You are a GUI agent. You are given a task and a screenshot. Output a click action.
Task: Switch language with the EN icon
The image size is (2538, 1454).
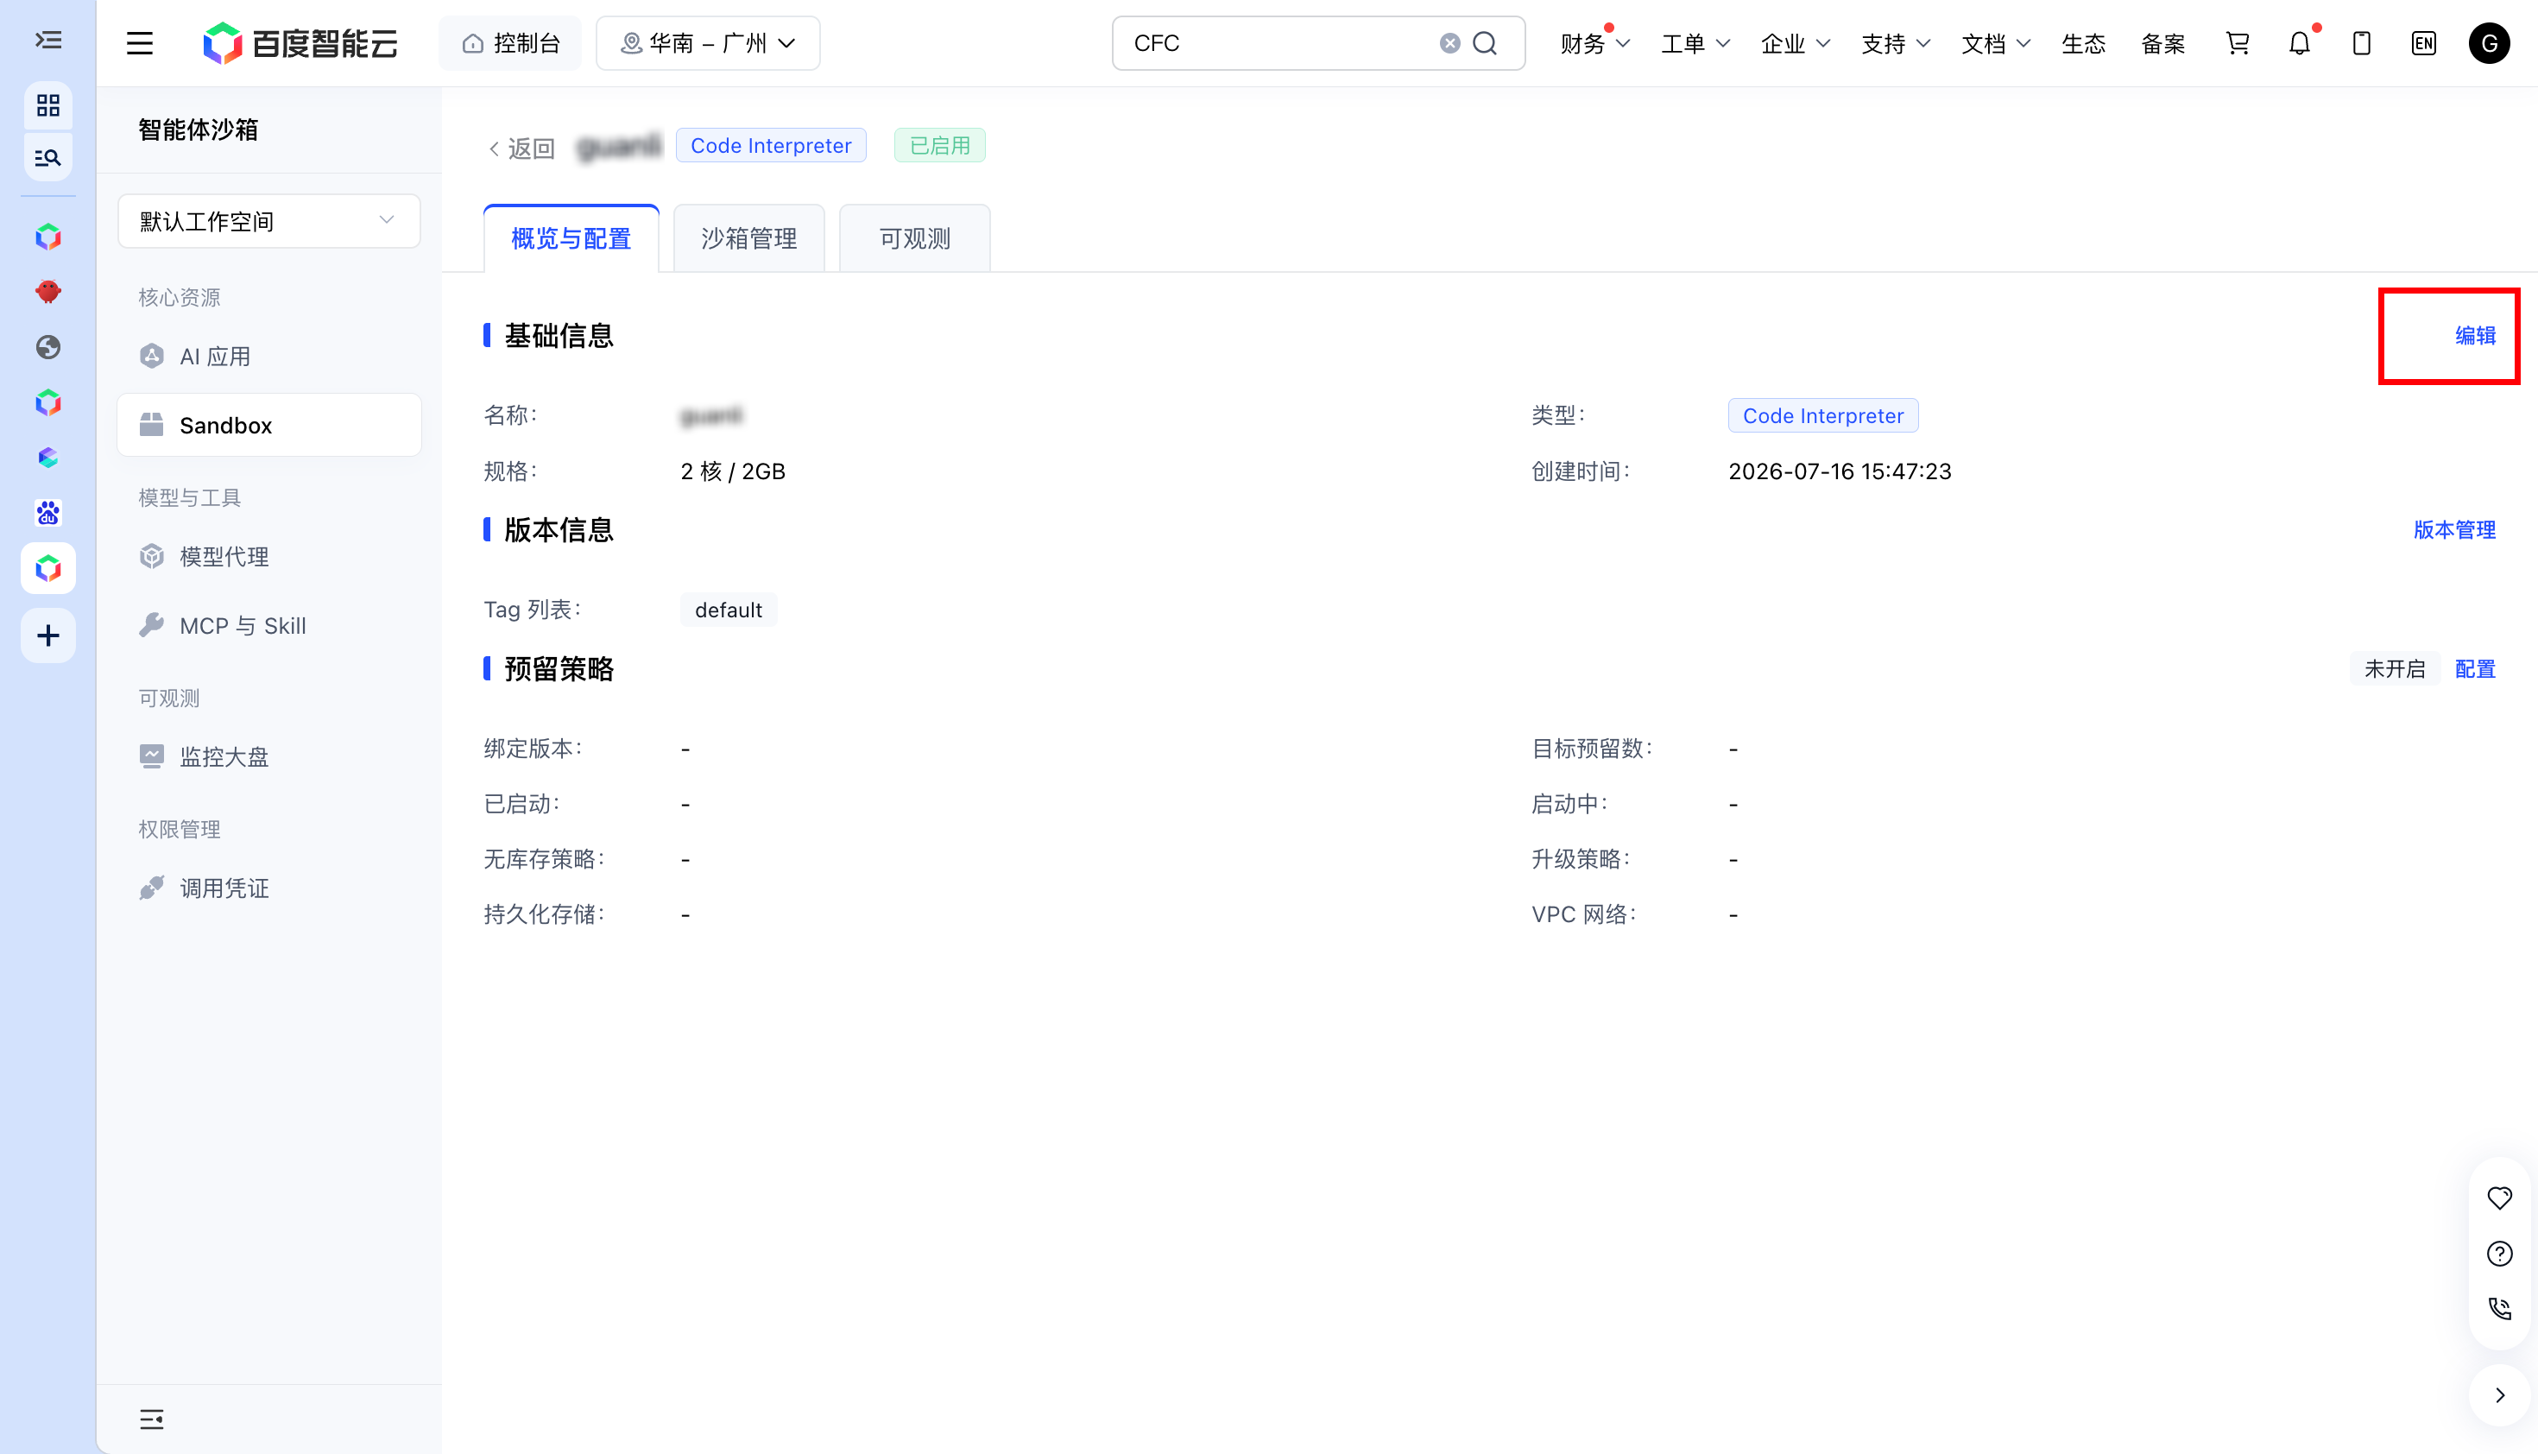(x=2423, y=43)
